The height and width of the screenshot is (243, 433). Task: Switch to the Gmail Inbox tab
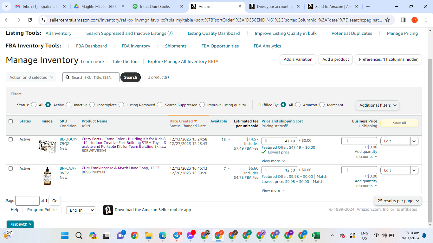coord(41,6)
